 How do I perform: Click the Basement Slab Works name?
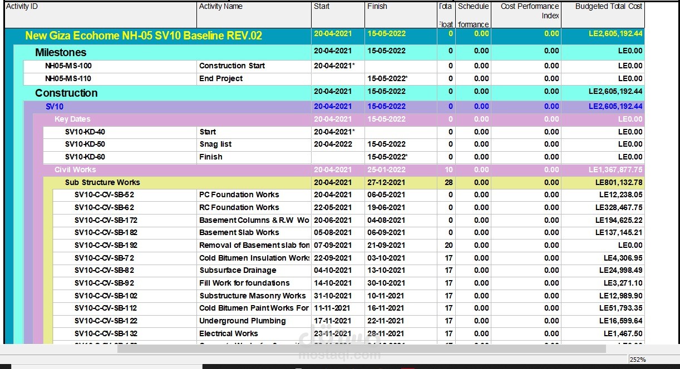coord(239,232)
